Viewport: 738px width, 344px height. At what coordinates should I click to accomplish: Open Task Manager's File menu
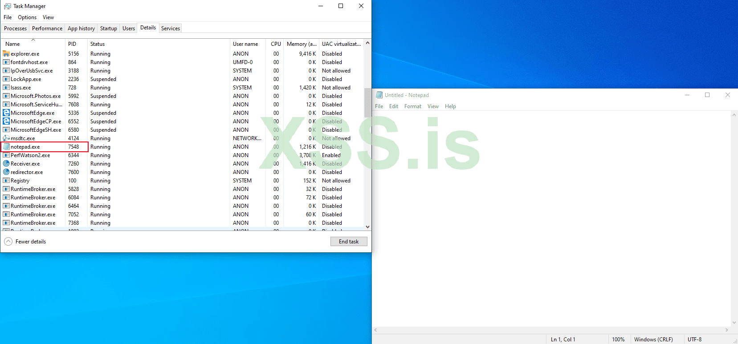pyautogui.click(x=8, y=17)
